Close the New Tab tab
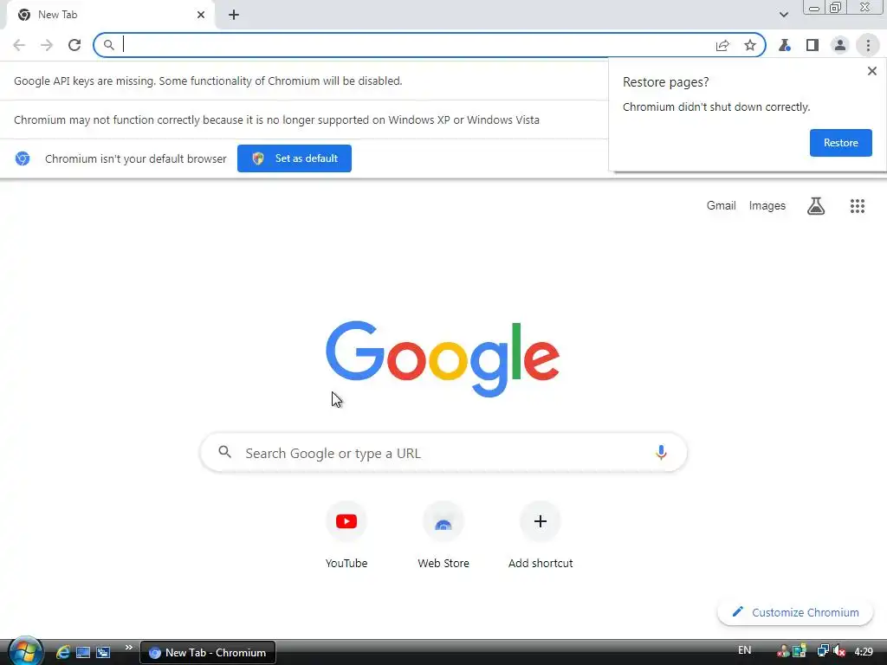The width and height of the screenshot is (887, 665). click(201, 15)
